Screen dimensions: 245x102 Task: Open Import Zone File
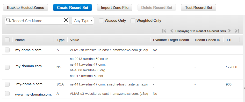click(x=115, y=7)
